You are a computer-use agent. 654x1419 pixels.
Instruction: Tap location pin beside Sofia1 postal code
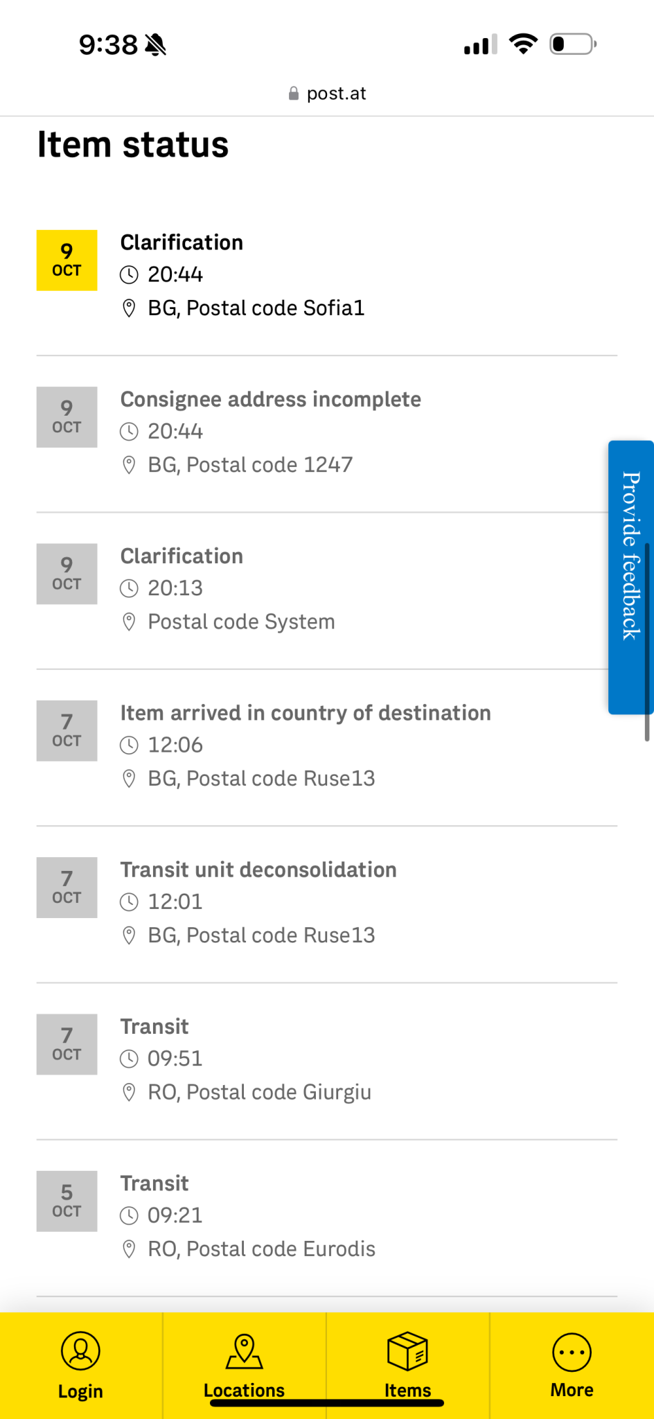tap(129, 308)
